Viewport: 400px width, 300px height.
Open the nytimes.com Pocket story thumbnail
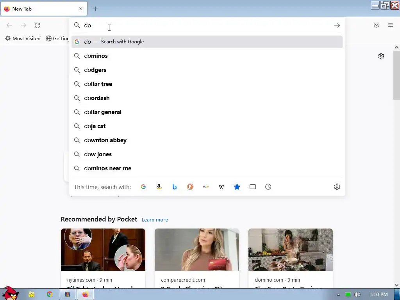[x=103, y=250]
